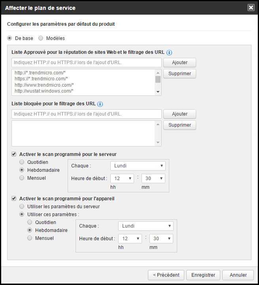Viewport: 259px width, 285px height.
Task: Close the Affecter le plan de service dialog
Action: pyautogui.click(x=251, y=8)
